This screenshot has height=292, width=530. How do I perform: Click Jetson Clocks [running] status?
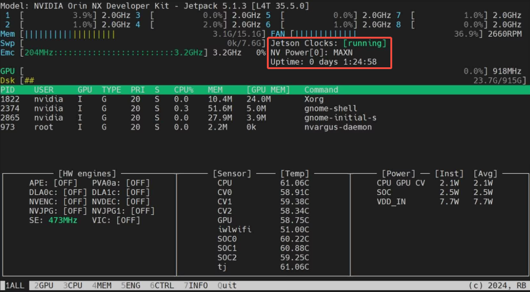[x=329, y=44]
